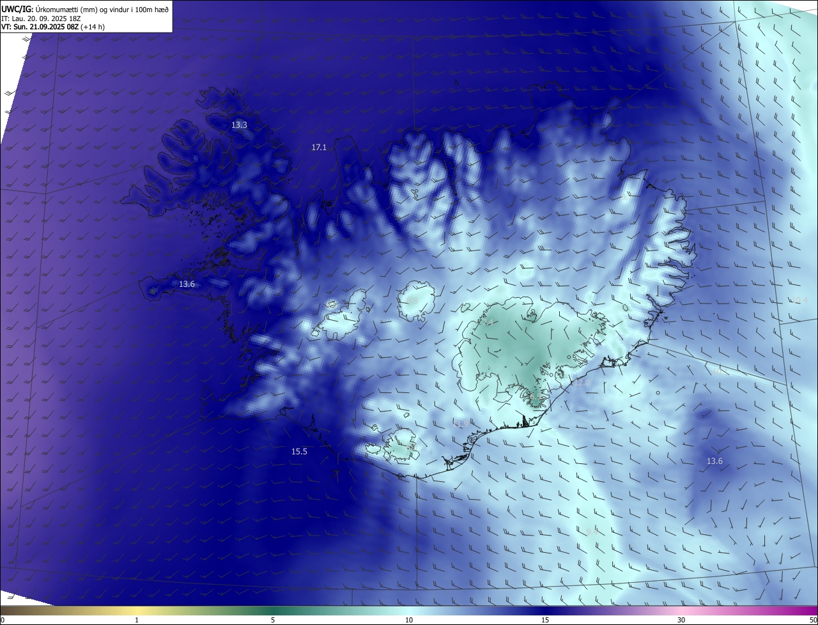The height and width of the screenshot is (625, 818).
Task: Click the colorbar tick label 5
Action: pyautogui.click(x=273, y=620)
